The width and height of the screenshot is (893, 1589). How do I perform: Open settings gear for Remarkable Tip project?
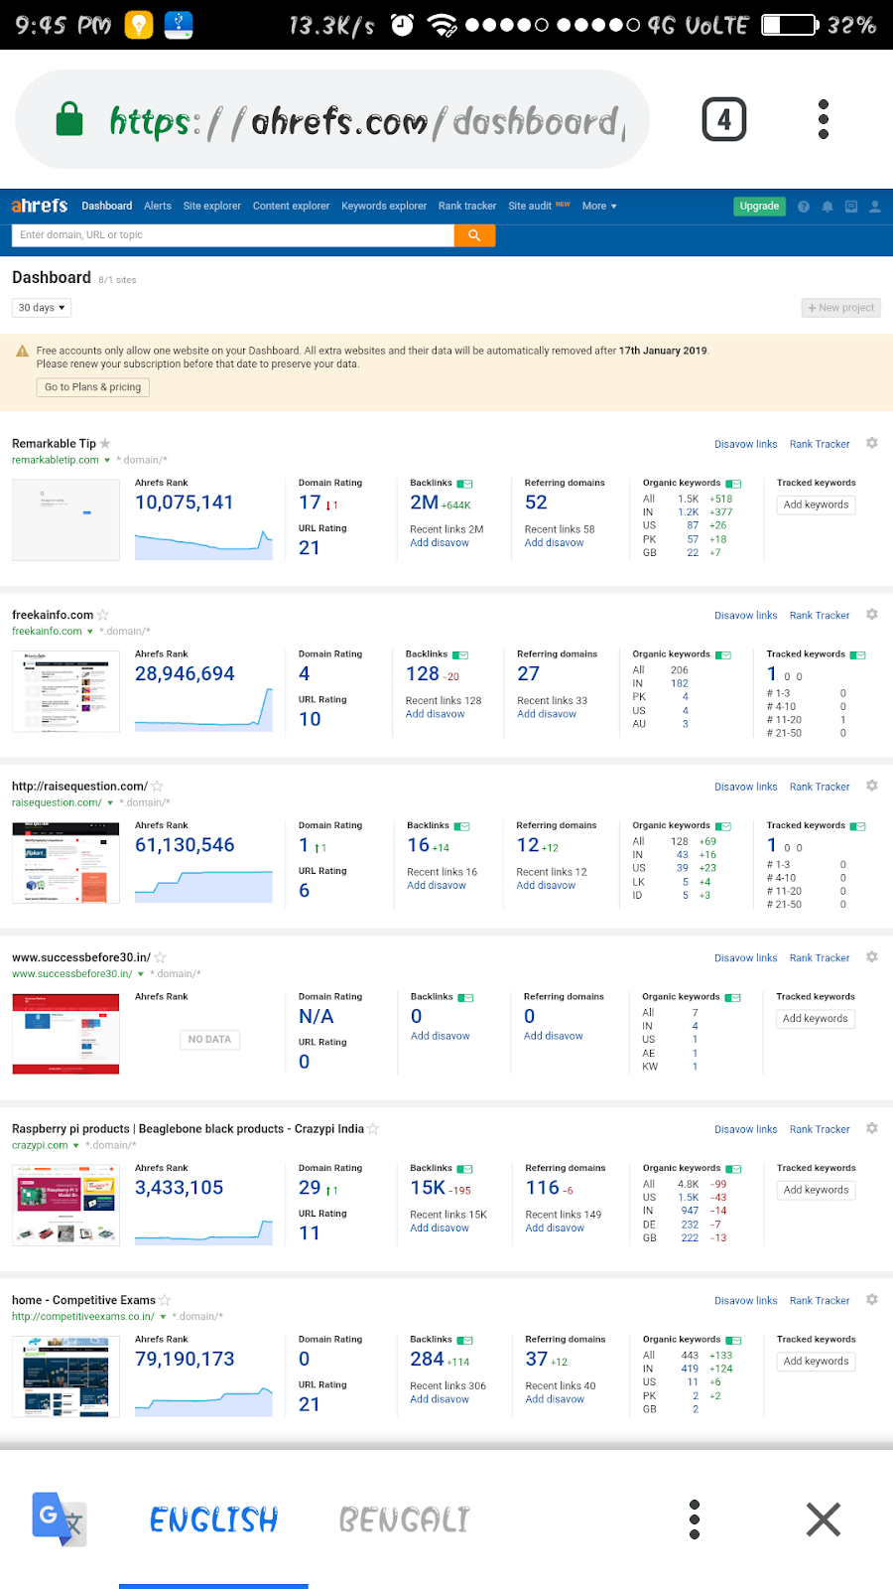(872, 443)
